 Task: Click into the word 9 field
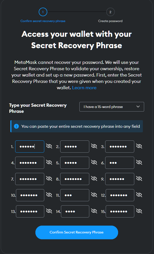click(120, 179)
